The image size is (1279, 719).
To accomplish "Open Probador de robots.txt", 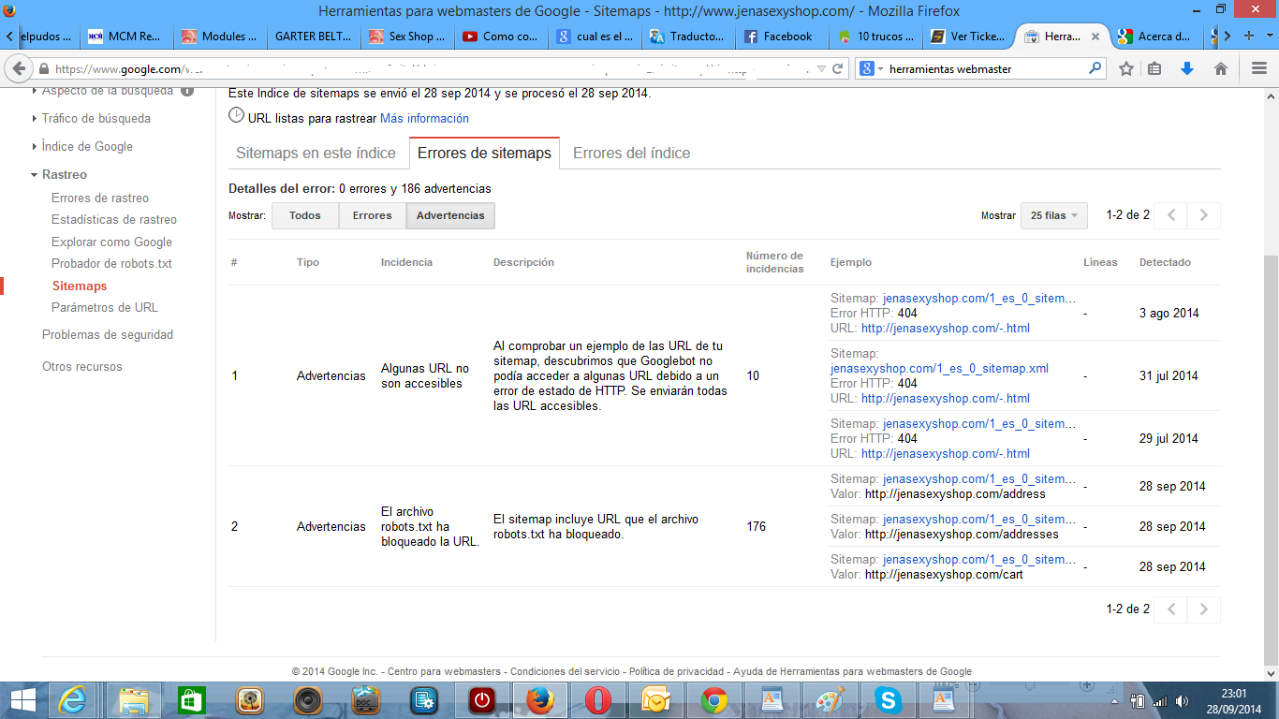I will click(x=111, y=263).
